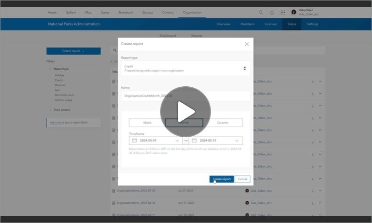
Task: Expand the 2024-05-31 end date picker
Action: click(x=237, y=140)
